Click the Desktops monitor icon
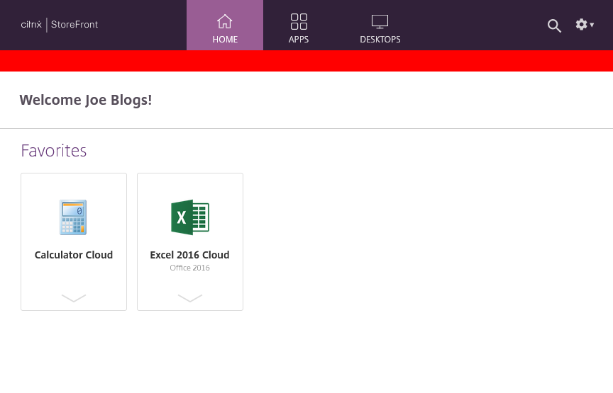The width and height of the screenshot is (613, 393). coord(380,21)
